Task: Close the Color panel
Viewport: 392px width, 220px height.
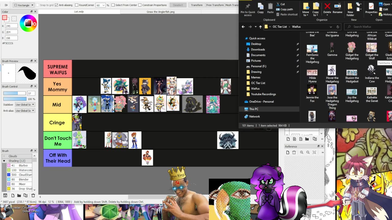Action: coord(35,12)
